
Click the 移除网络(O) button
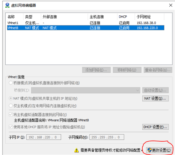127,70
